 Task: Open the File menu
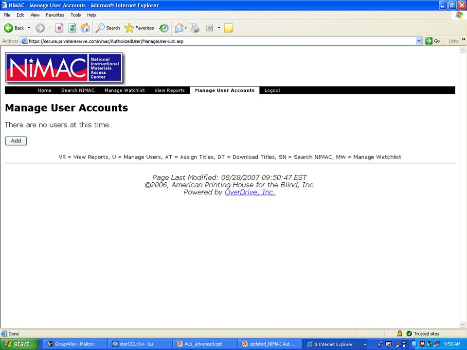(7, 15)
